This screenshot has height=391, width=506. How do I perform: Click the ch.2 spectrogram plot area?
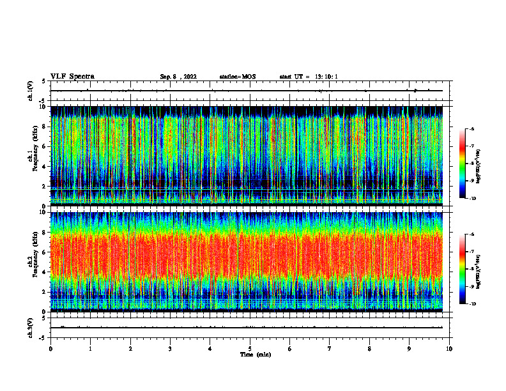coord(247,262)
